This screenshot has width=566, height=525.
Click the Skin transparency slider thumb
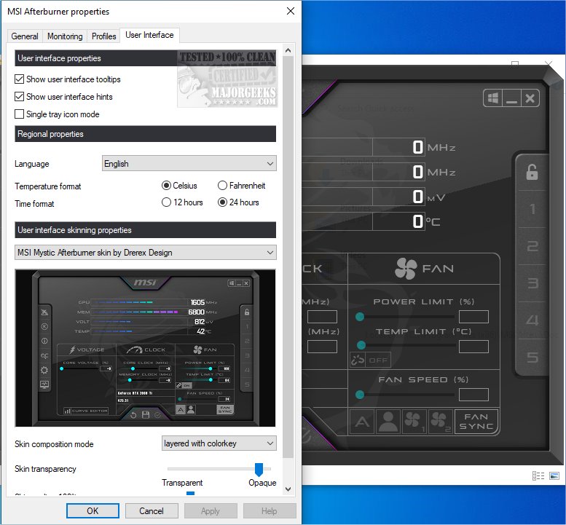pos(259,470)
